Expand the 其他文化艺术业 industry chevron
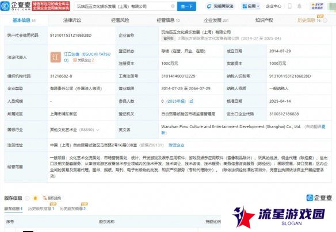Screen dimensions: 336x232 click(x=98, y=130)
